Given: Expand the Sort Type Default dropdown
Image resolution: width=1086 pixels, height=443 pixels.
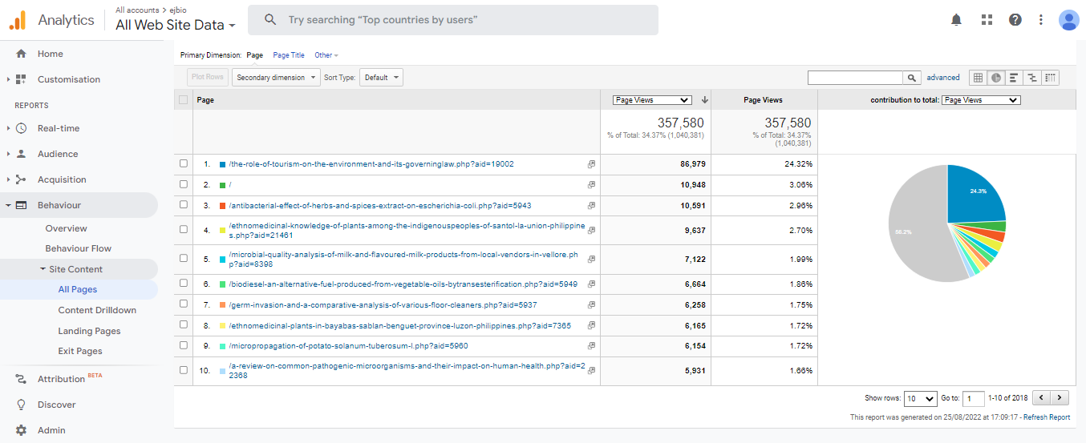Looking at the screenshot, I should tap(381, 78).
